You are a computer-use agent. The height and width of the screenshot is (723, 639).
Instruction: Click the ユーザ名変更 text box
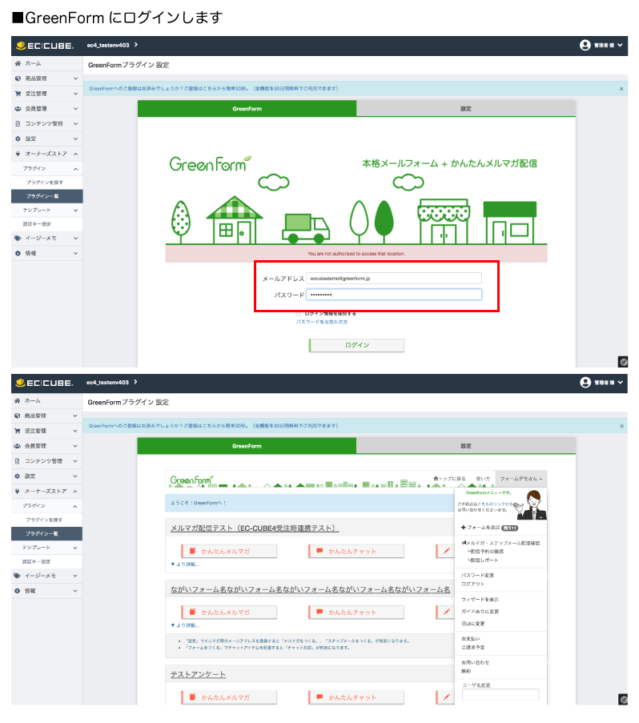pyautogui.click(x=500, y=694)
